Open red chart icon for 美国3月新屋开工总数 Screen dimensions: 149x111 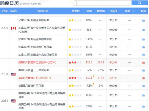tap(143, 62)
